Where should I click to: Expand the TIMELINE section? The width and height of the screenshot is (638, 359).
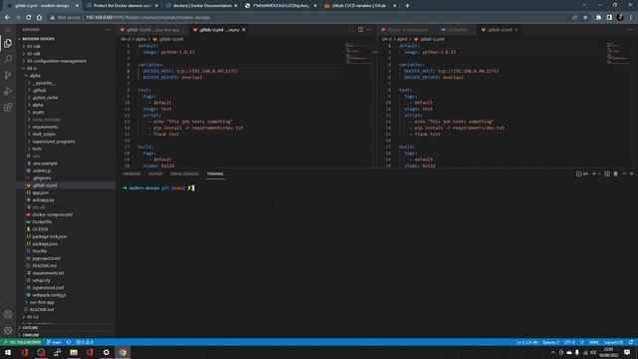(31, 335)
